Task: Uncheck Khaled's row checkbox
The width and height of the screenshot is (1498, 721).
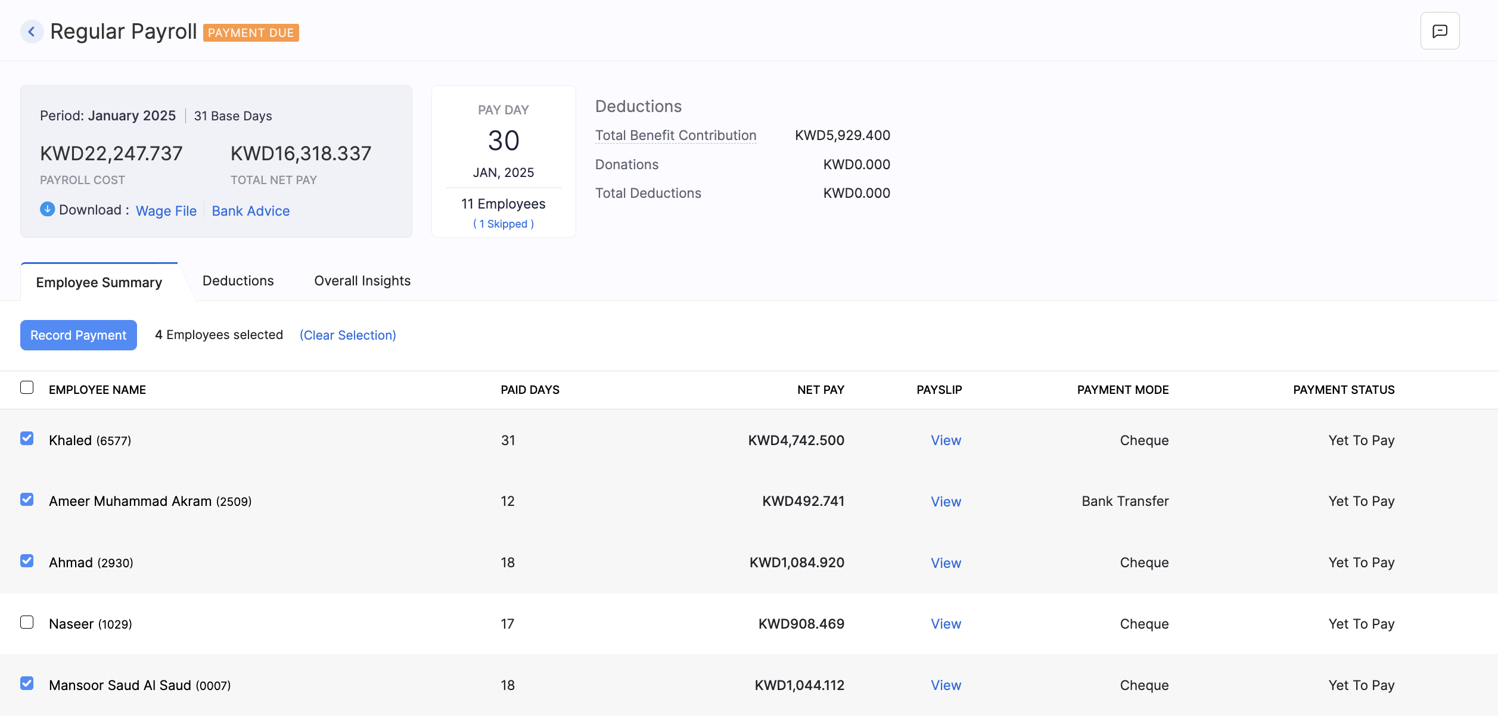Action: 27,439
